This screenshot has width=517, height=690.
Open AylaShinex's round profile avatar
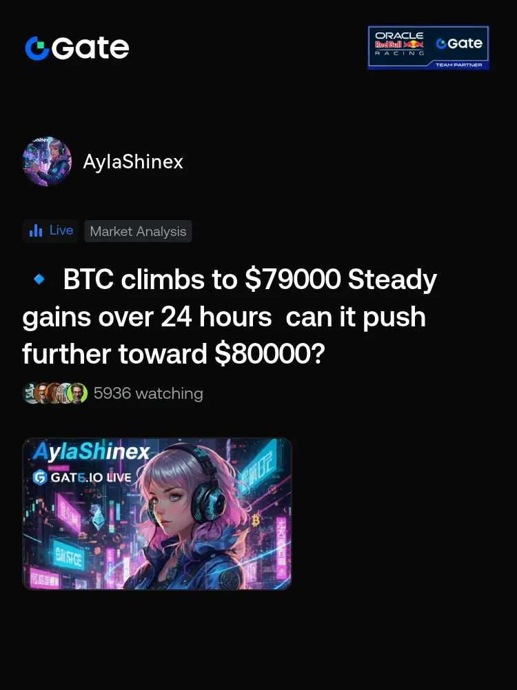coord(47,161)
